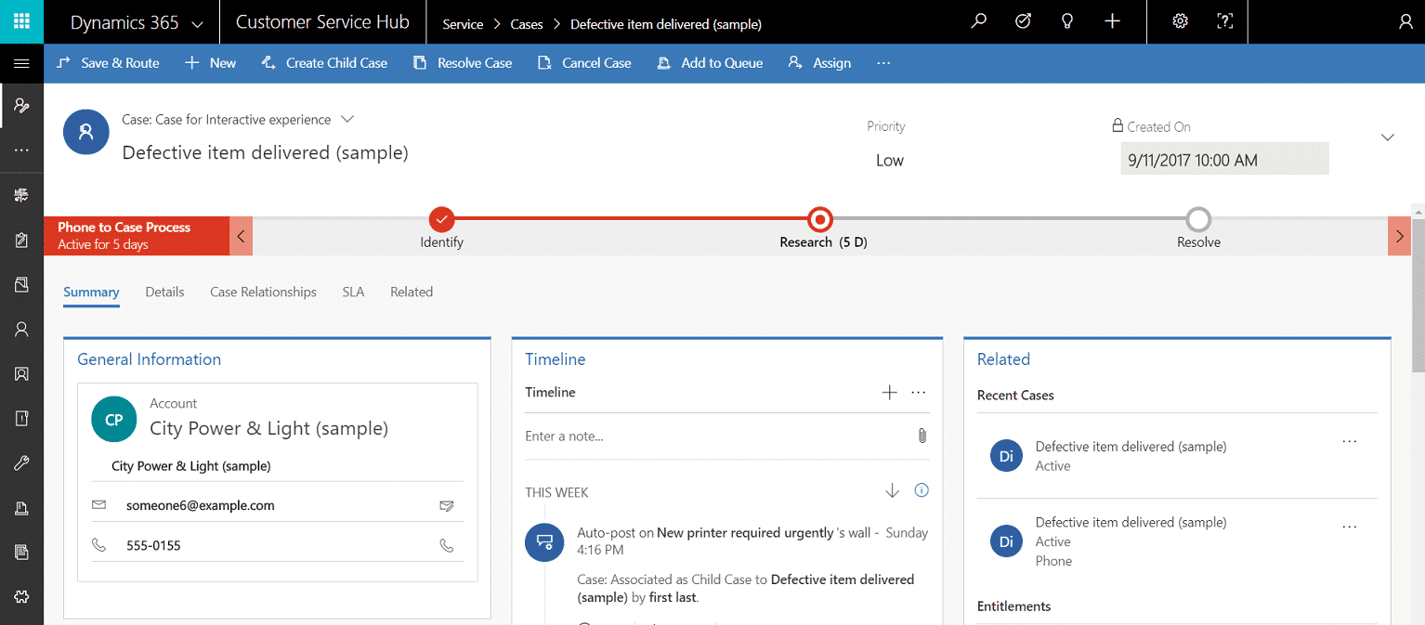This screenshot has height=625, width=1425.
Task: Click the search magnifier icon
Action: 978,21
